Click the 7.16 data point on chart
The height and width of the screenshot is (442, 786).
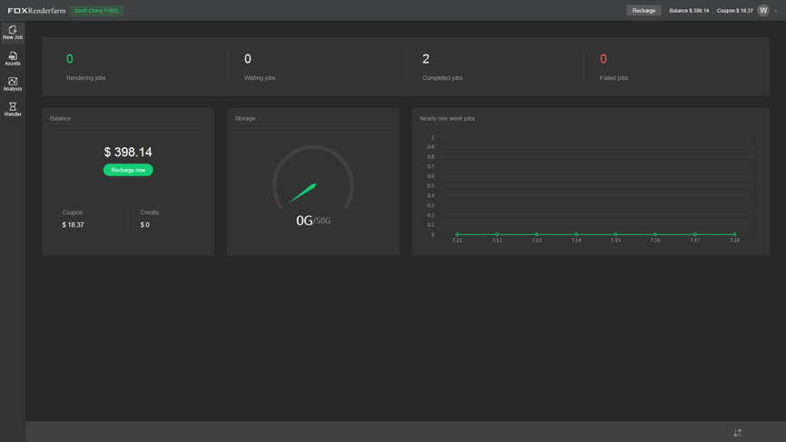(x=655, y=234)
